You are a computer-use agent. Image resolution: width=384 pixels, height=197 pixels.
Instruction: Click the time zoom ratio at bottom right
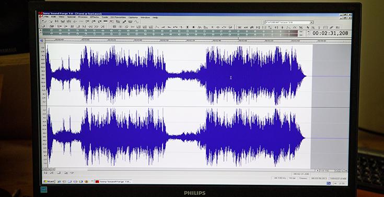324,170
